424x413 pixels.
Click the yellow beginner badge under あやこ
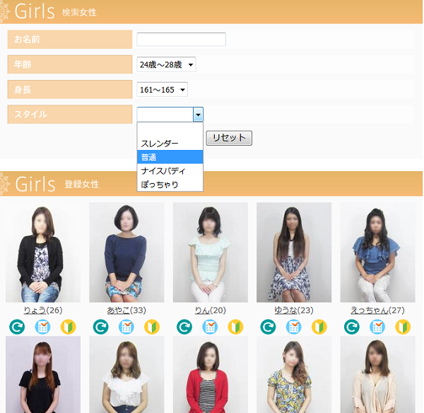pos(152,327)
